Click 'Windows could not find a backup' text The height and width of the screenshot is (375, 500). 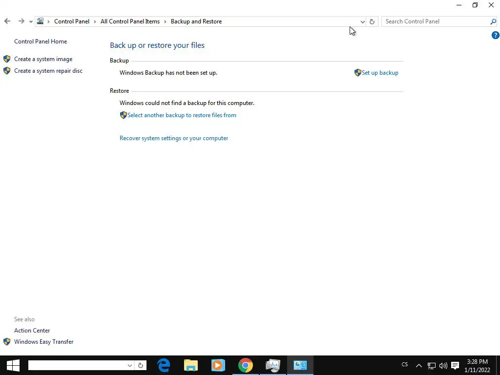pos(187,103)
